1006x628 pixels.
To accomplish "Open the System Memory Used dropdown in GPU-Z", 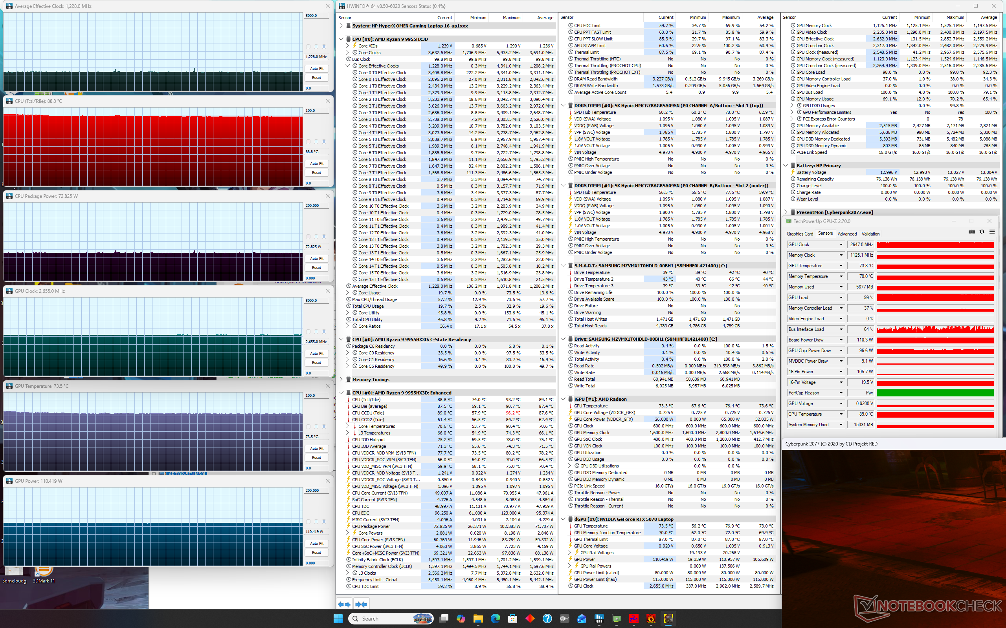I will (841, 424).
